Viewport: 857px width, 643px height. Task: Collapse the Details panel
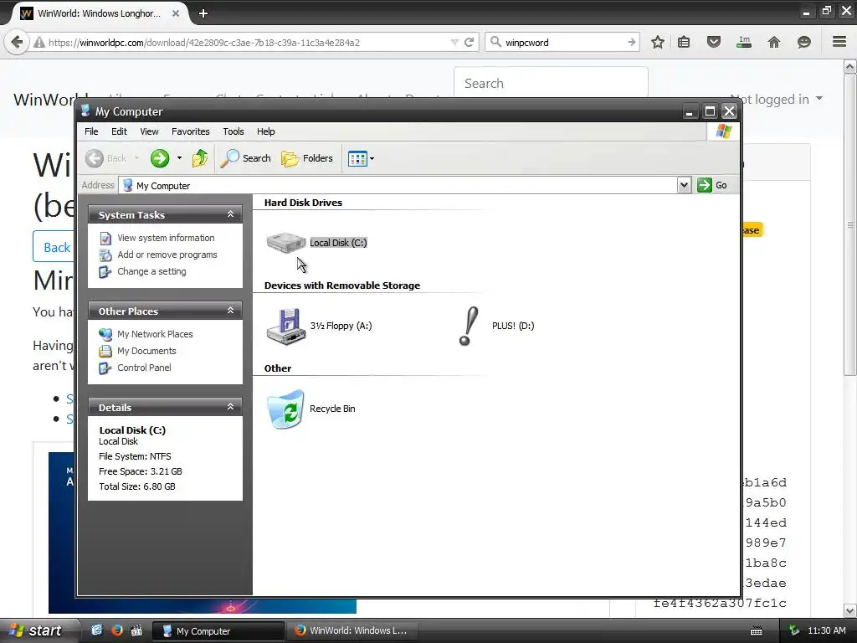coord(230,407)
